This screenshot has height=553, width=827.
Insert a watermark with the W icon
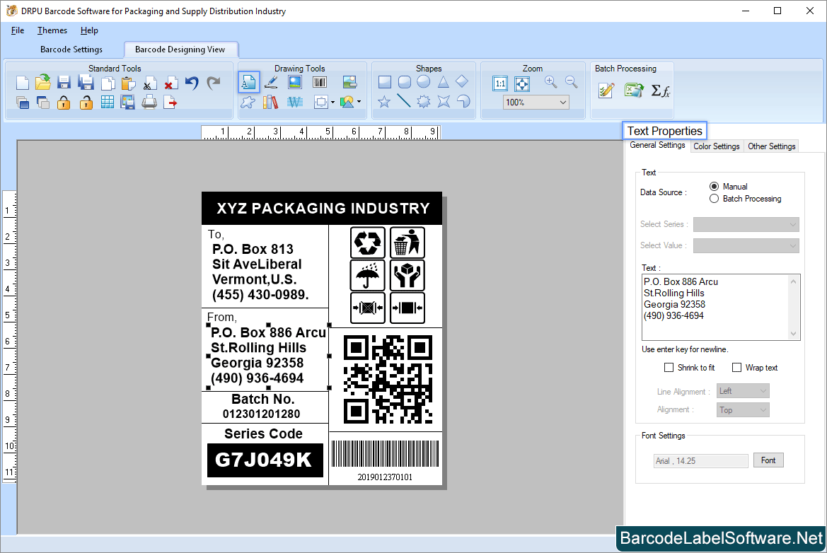[x=295, y=102]
